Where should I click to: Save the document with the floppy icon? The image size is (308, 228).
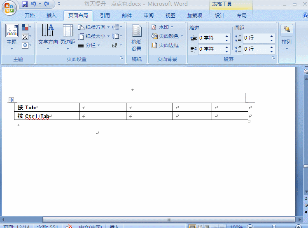(25, 4)
